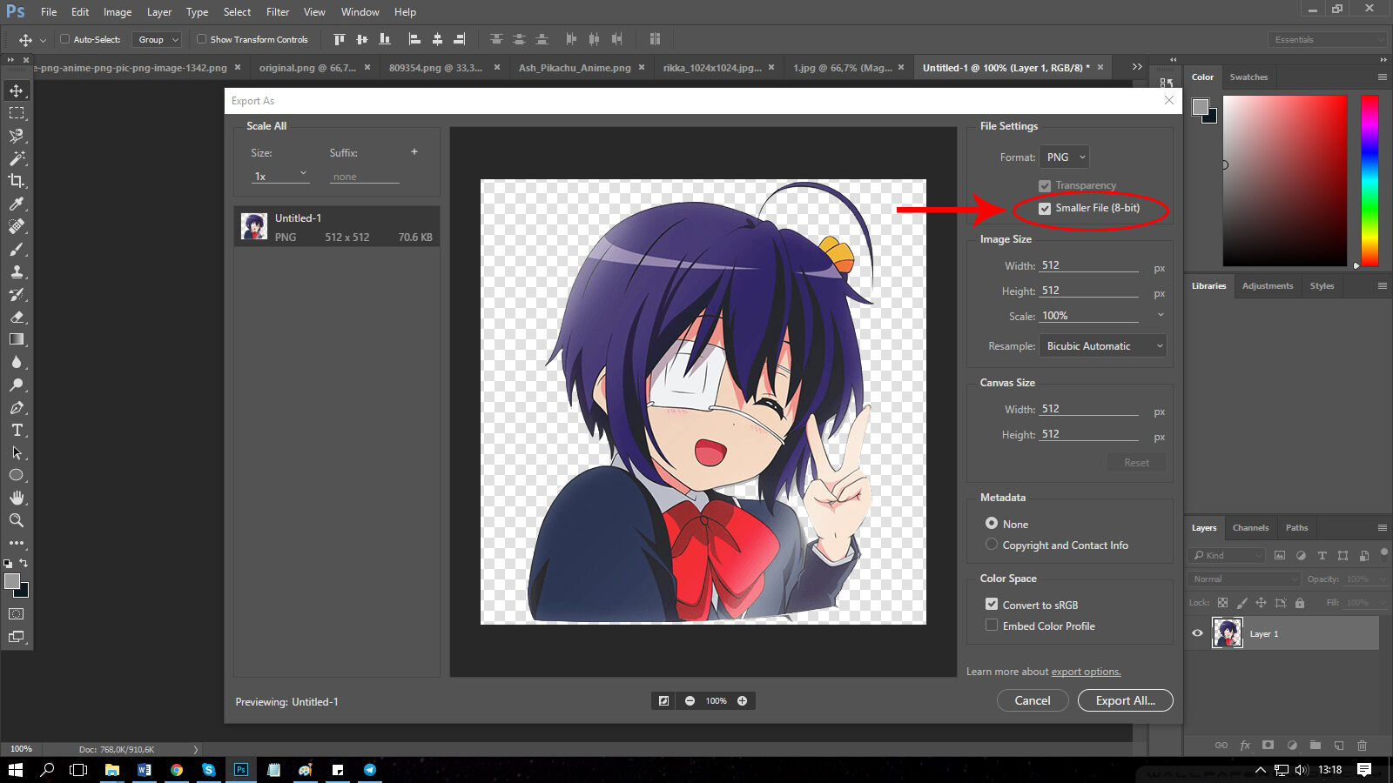Viewport: 1393px width, 783px height.
Task: Select the None metadata radio button
Action: (992, 523)
